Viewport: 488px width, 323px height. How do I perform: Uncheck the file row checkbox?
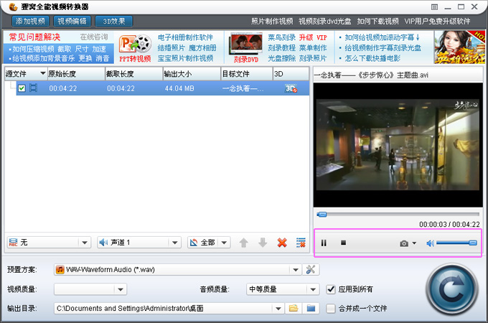pyautogui.click(x=22, y=88)
